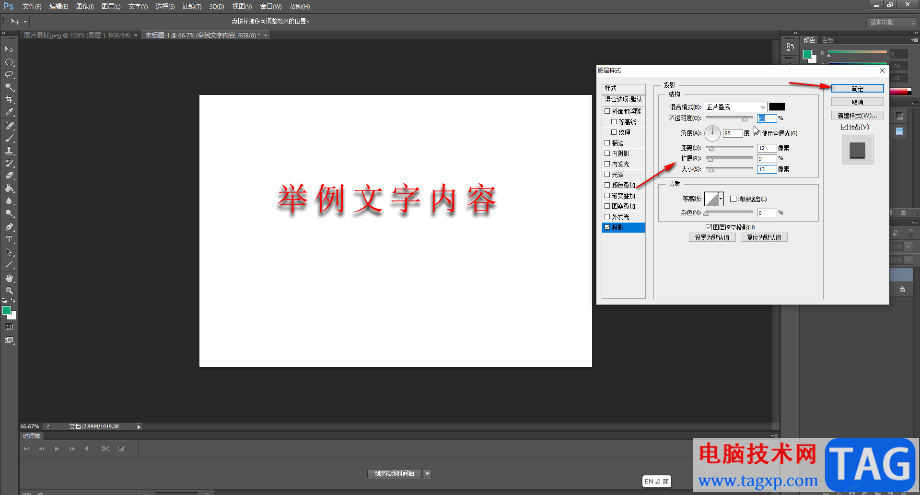Select the Lasso tool
Screen dimensions: 920x495
click(9, 74)
